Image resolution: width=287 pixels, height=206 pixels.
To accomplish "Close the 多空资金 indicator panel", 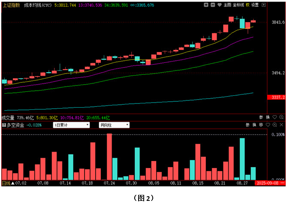I will coord(281,125).
